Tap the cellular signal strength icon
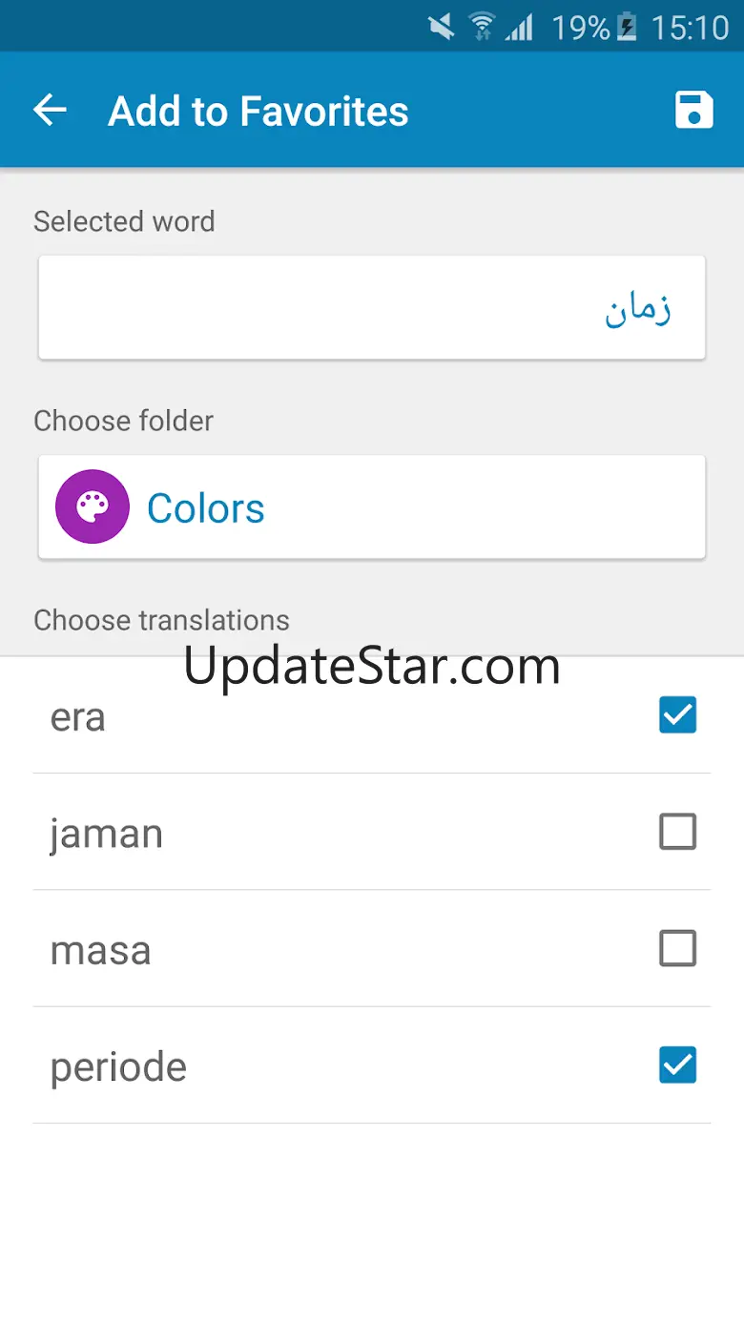The width and height of the screenshot is (744, 1322). [x=520, y=27]
